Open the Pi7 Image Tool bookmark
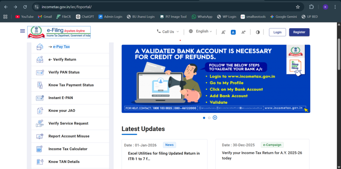 tap(173, 17)
